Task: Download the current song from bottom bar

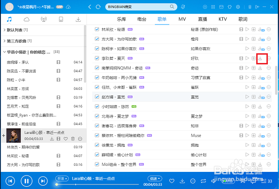Action: [x=182, y=181]
